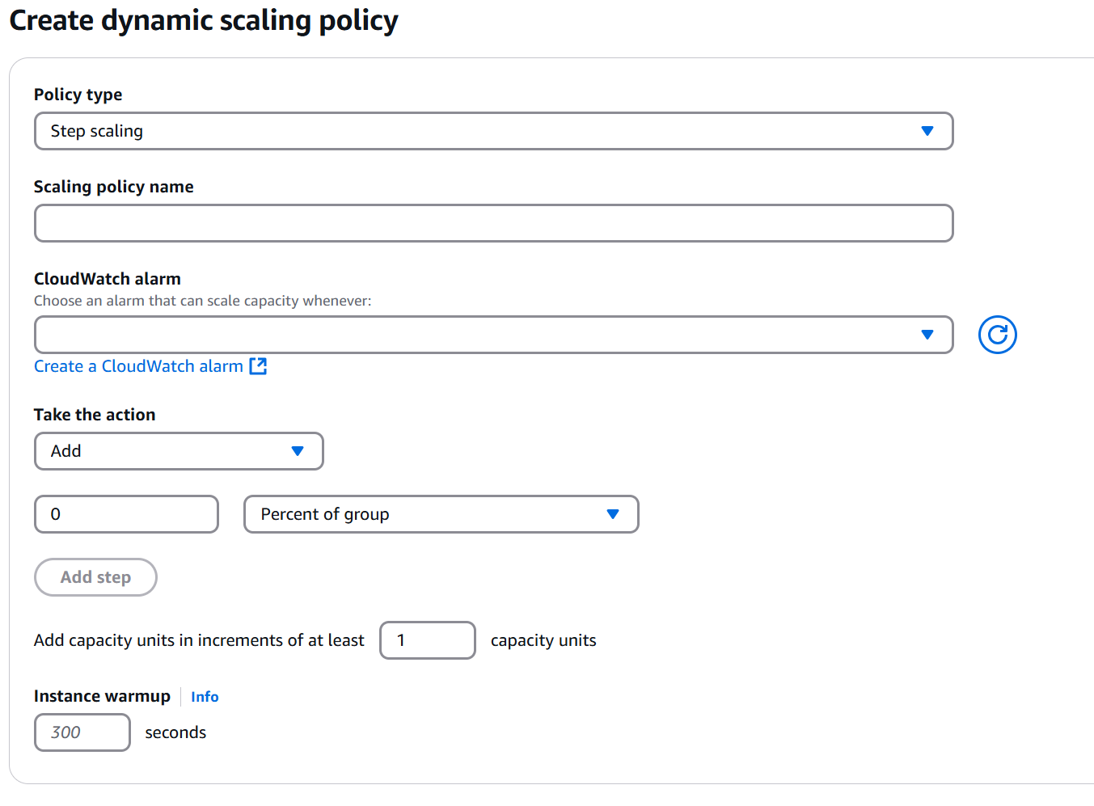Click the CloudWatch alarm heading label
The width and height of the screenshot is (1094, 806).
[108, 279]
